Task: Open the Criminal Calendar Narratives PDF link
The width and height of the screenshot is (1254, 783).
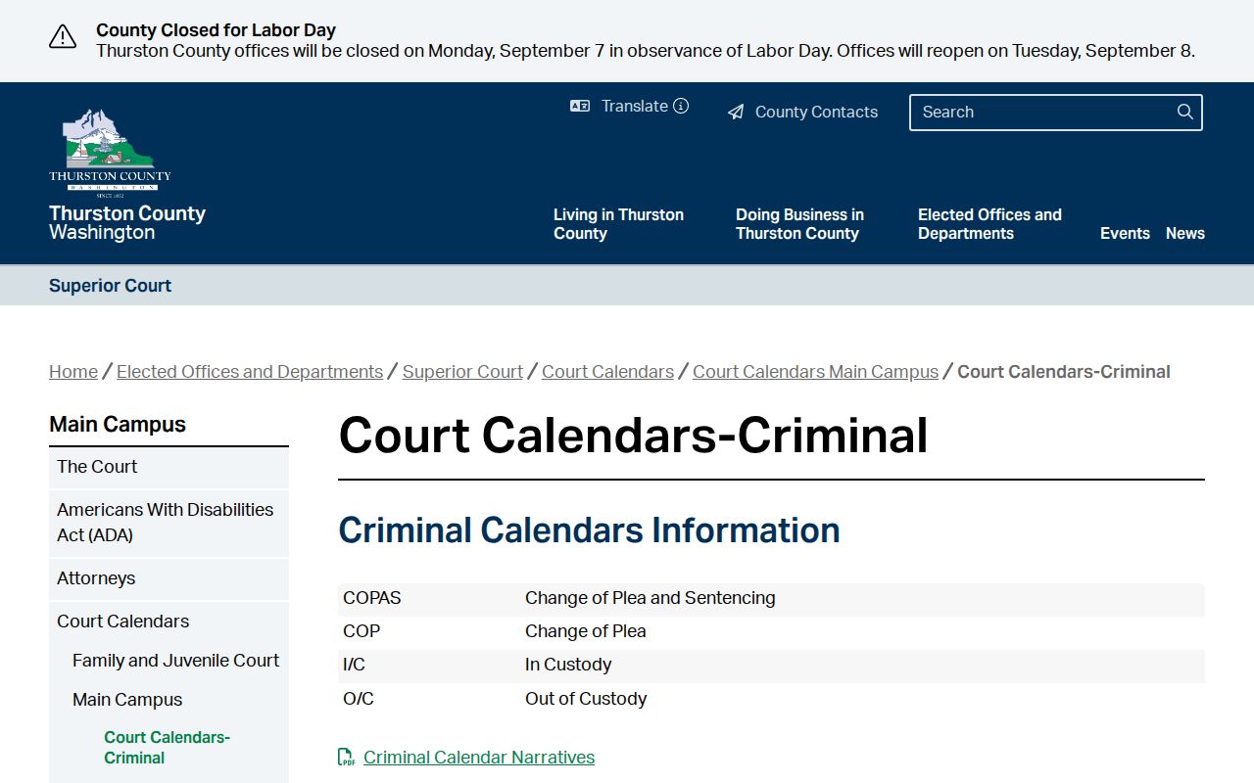Action: point(479,758)
